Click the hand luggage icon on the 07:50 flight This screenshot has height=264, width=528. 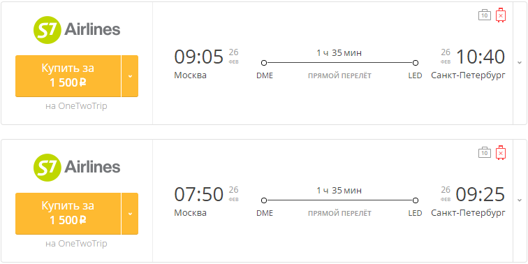485,152
